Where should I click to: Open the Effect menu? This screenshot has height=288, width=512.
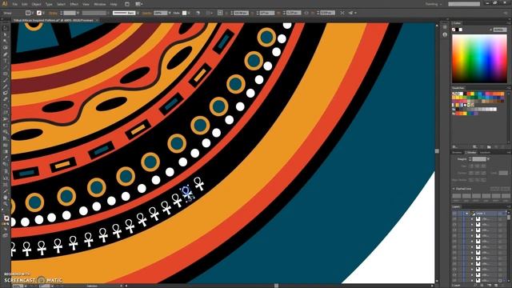(74, 4)
